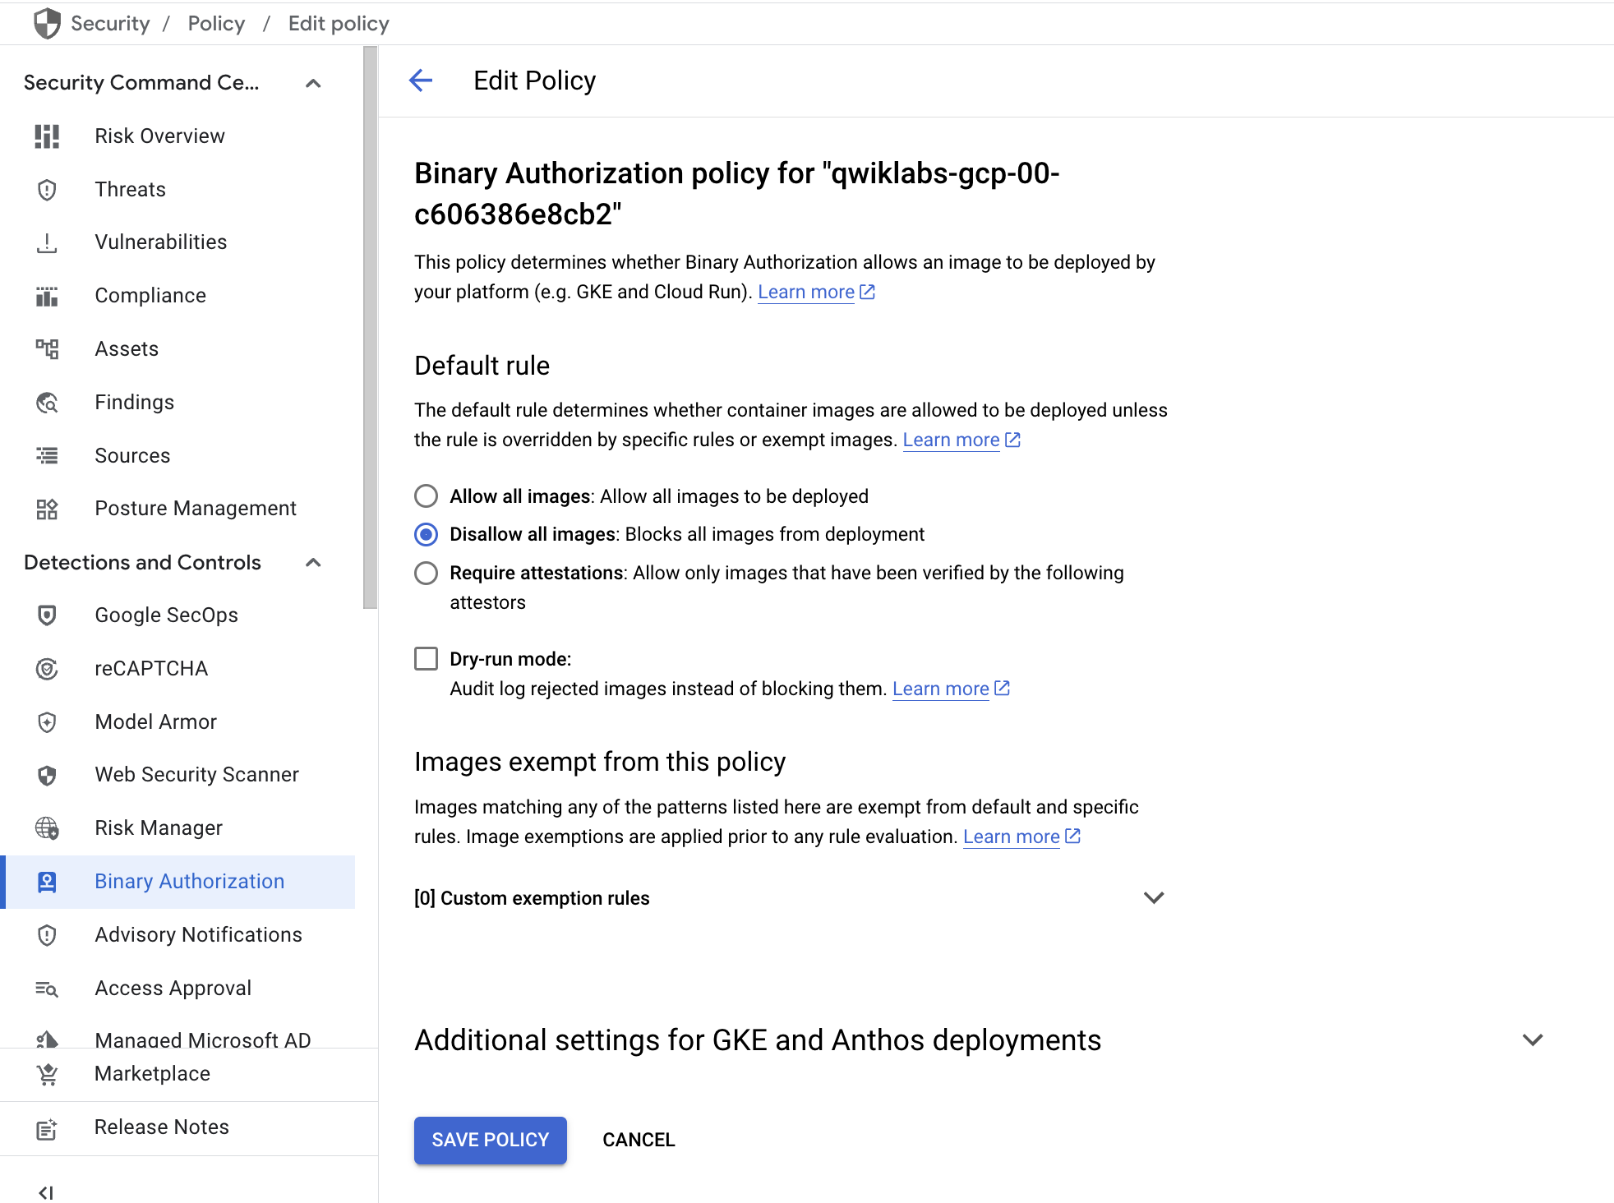Image resolution: width=1614 pixels, height=1203 pixels.
Task: Open Learn more link for dry-run mode
Action: 941,689
